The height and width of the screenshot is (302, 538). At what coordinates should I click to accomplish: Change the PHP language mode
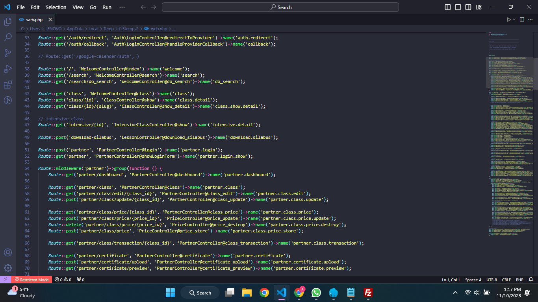519,280
